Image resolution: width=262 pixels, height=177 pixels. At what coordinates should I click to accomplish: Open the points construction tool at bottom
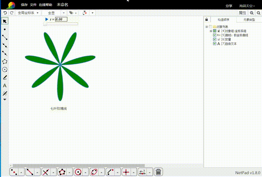click(14, 172)
